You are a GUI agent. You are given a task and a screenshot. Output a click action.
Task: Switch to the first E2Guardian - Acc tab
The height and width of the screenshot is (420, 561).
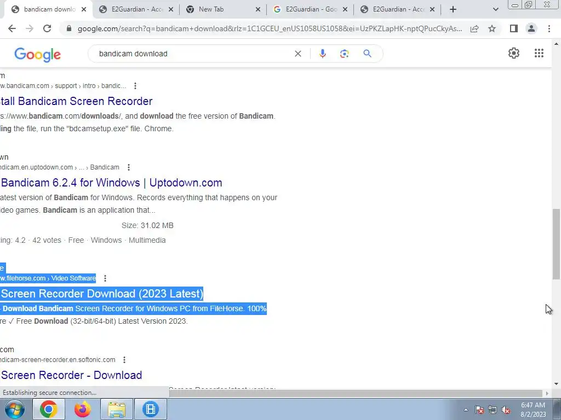pos(136,9)
